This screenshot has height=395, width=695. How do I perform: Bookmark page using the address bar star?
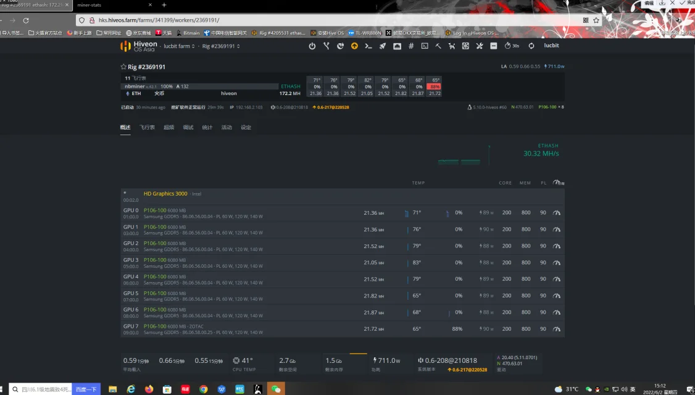tap(596, 20)
